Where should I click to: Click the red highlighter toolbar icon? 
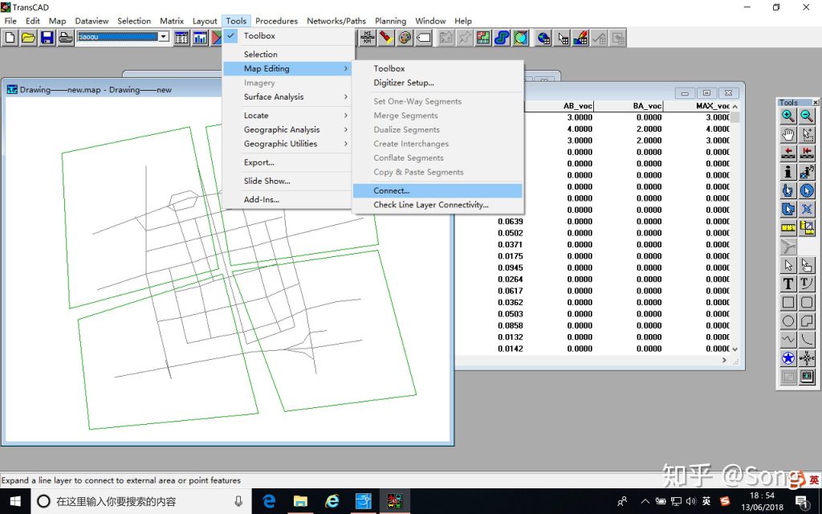(386, 38)
